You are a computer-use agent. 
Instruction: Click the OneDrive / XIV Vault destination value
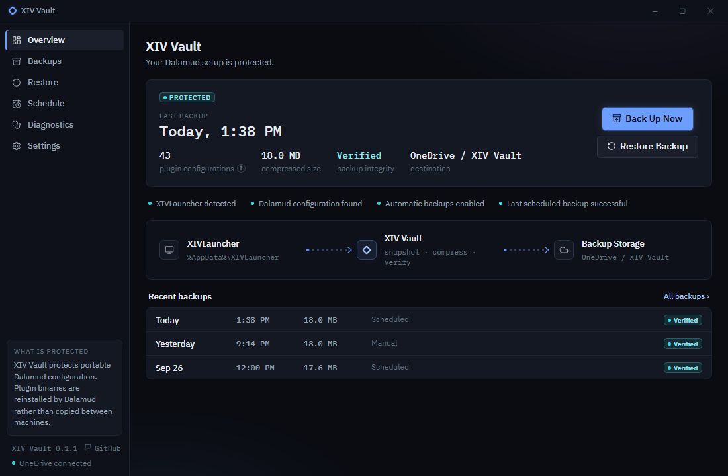[x=466, y=155]
